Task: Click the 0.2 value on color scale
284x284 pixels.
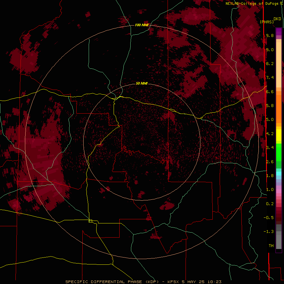Action: [x=270, y=204]
